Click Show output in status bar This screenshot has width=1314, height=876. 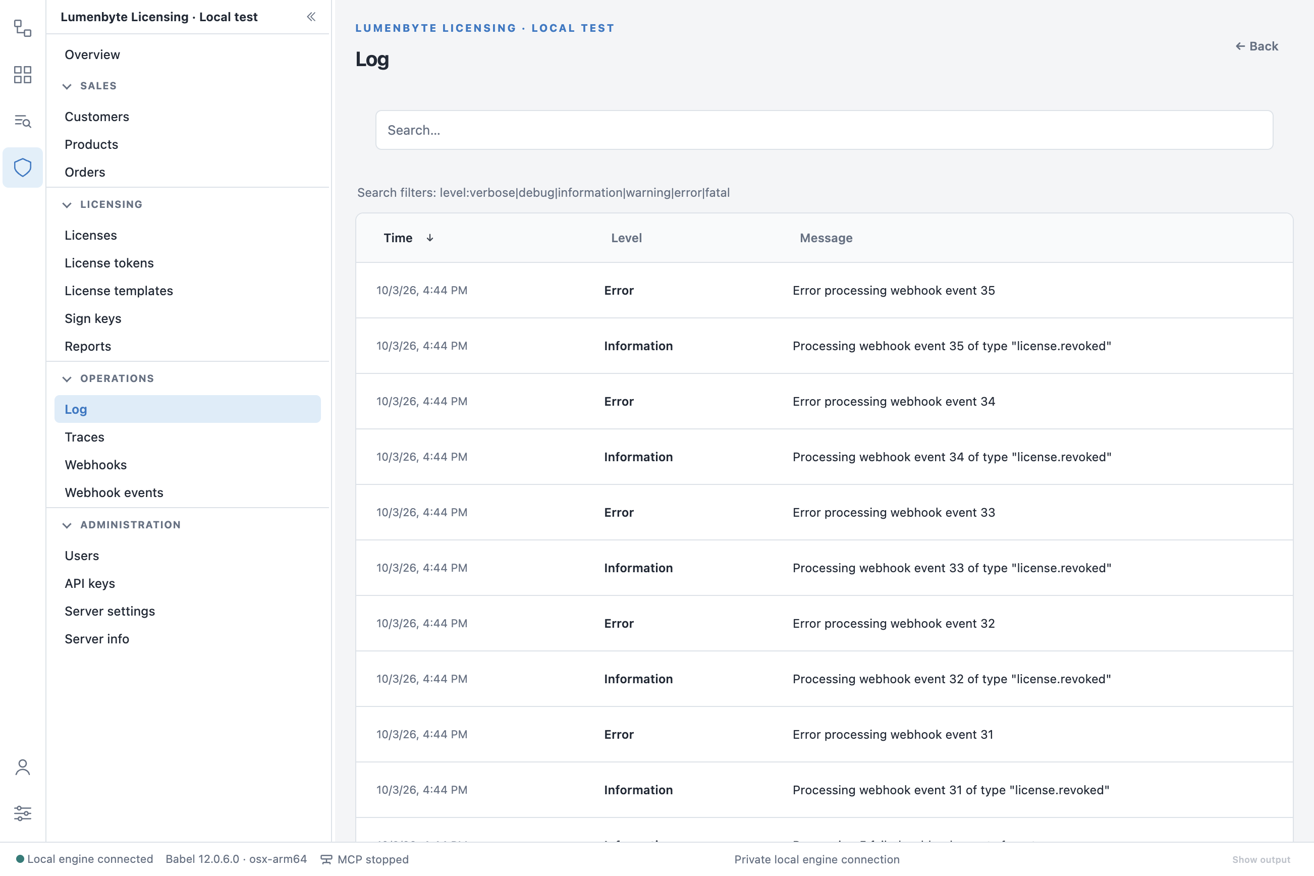coord(1261,860)
